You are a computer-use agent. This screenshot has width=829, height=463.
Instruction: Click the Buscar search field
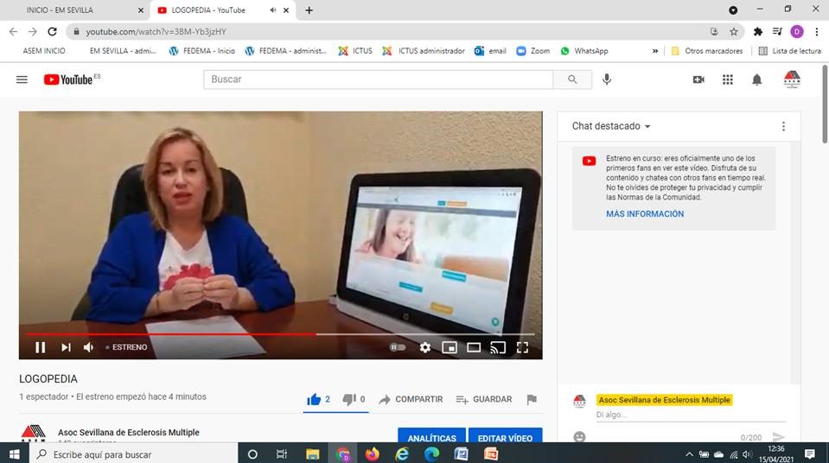pyautogui.click(x=378, y=79)
